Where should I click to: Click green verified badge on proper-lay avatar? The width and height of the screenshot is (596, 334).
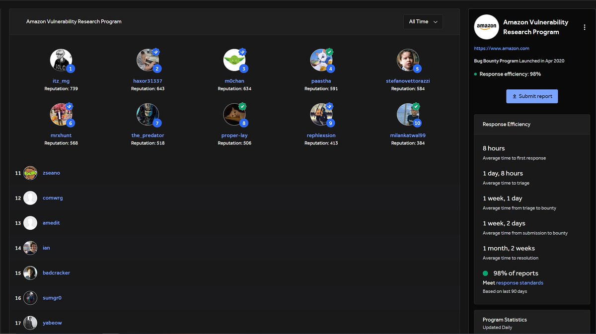pyautogui.click(x=242, y=106)
